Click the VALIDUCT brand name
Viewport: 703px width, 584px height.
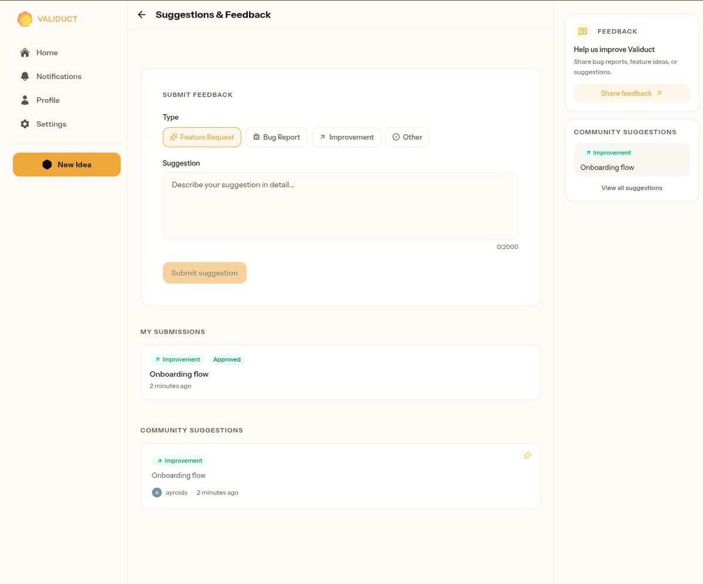pyautogui.click(x=57, y=19)
